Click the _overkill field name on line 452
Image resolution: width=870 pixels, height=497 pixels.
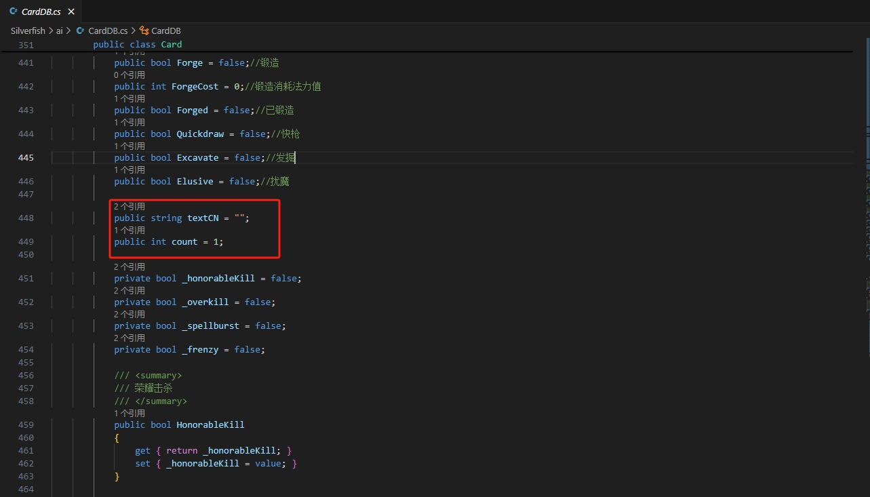click(x=205, y=302)
